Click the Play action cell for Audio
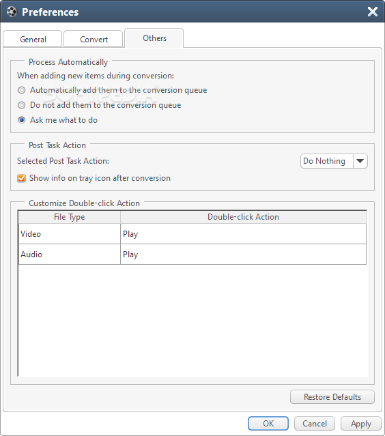Screen dimensions: 385x436 click(244, 255)
